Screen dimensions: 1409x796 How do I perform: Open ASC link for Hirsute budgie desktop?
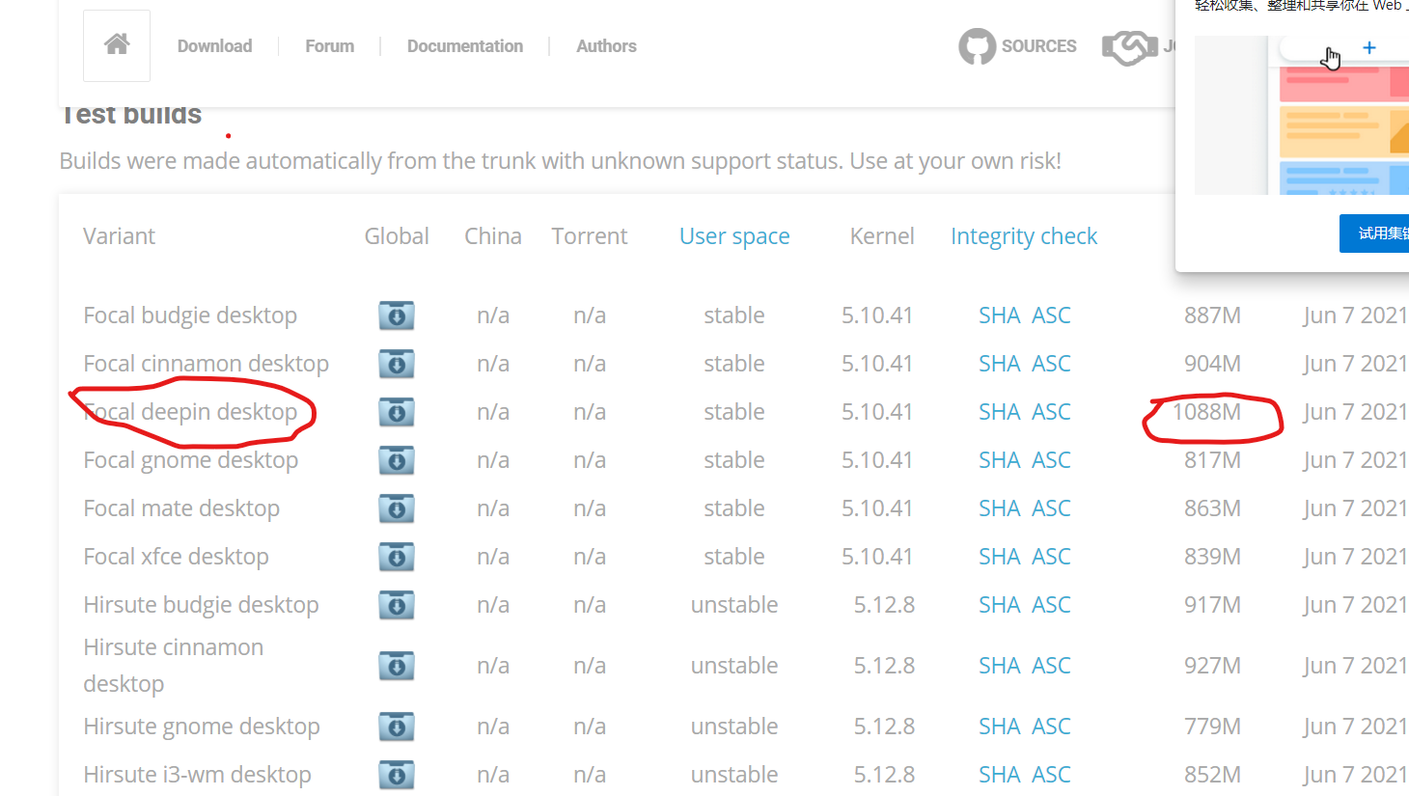click(1051, 605)
